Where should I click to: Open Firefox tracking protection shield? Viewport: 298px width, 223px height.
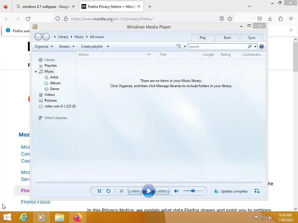(58, 19)
